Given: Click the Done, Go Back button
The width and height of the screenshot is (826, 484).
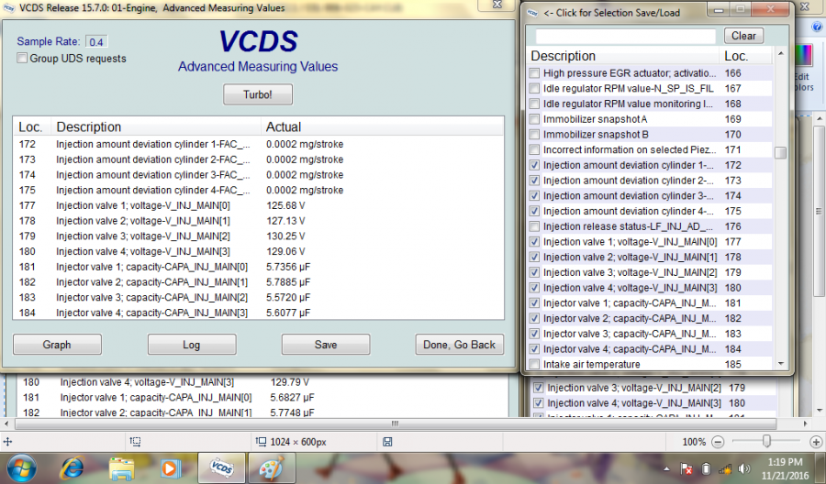Looking at the screenshot, I should pyautogui.click(x=459, y=345).
